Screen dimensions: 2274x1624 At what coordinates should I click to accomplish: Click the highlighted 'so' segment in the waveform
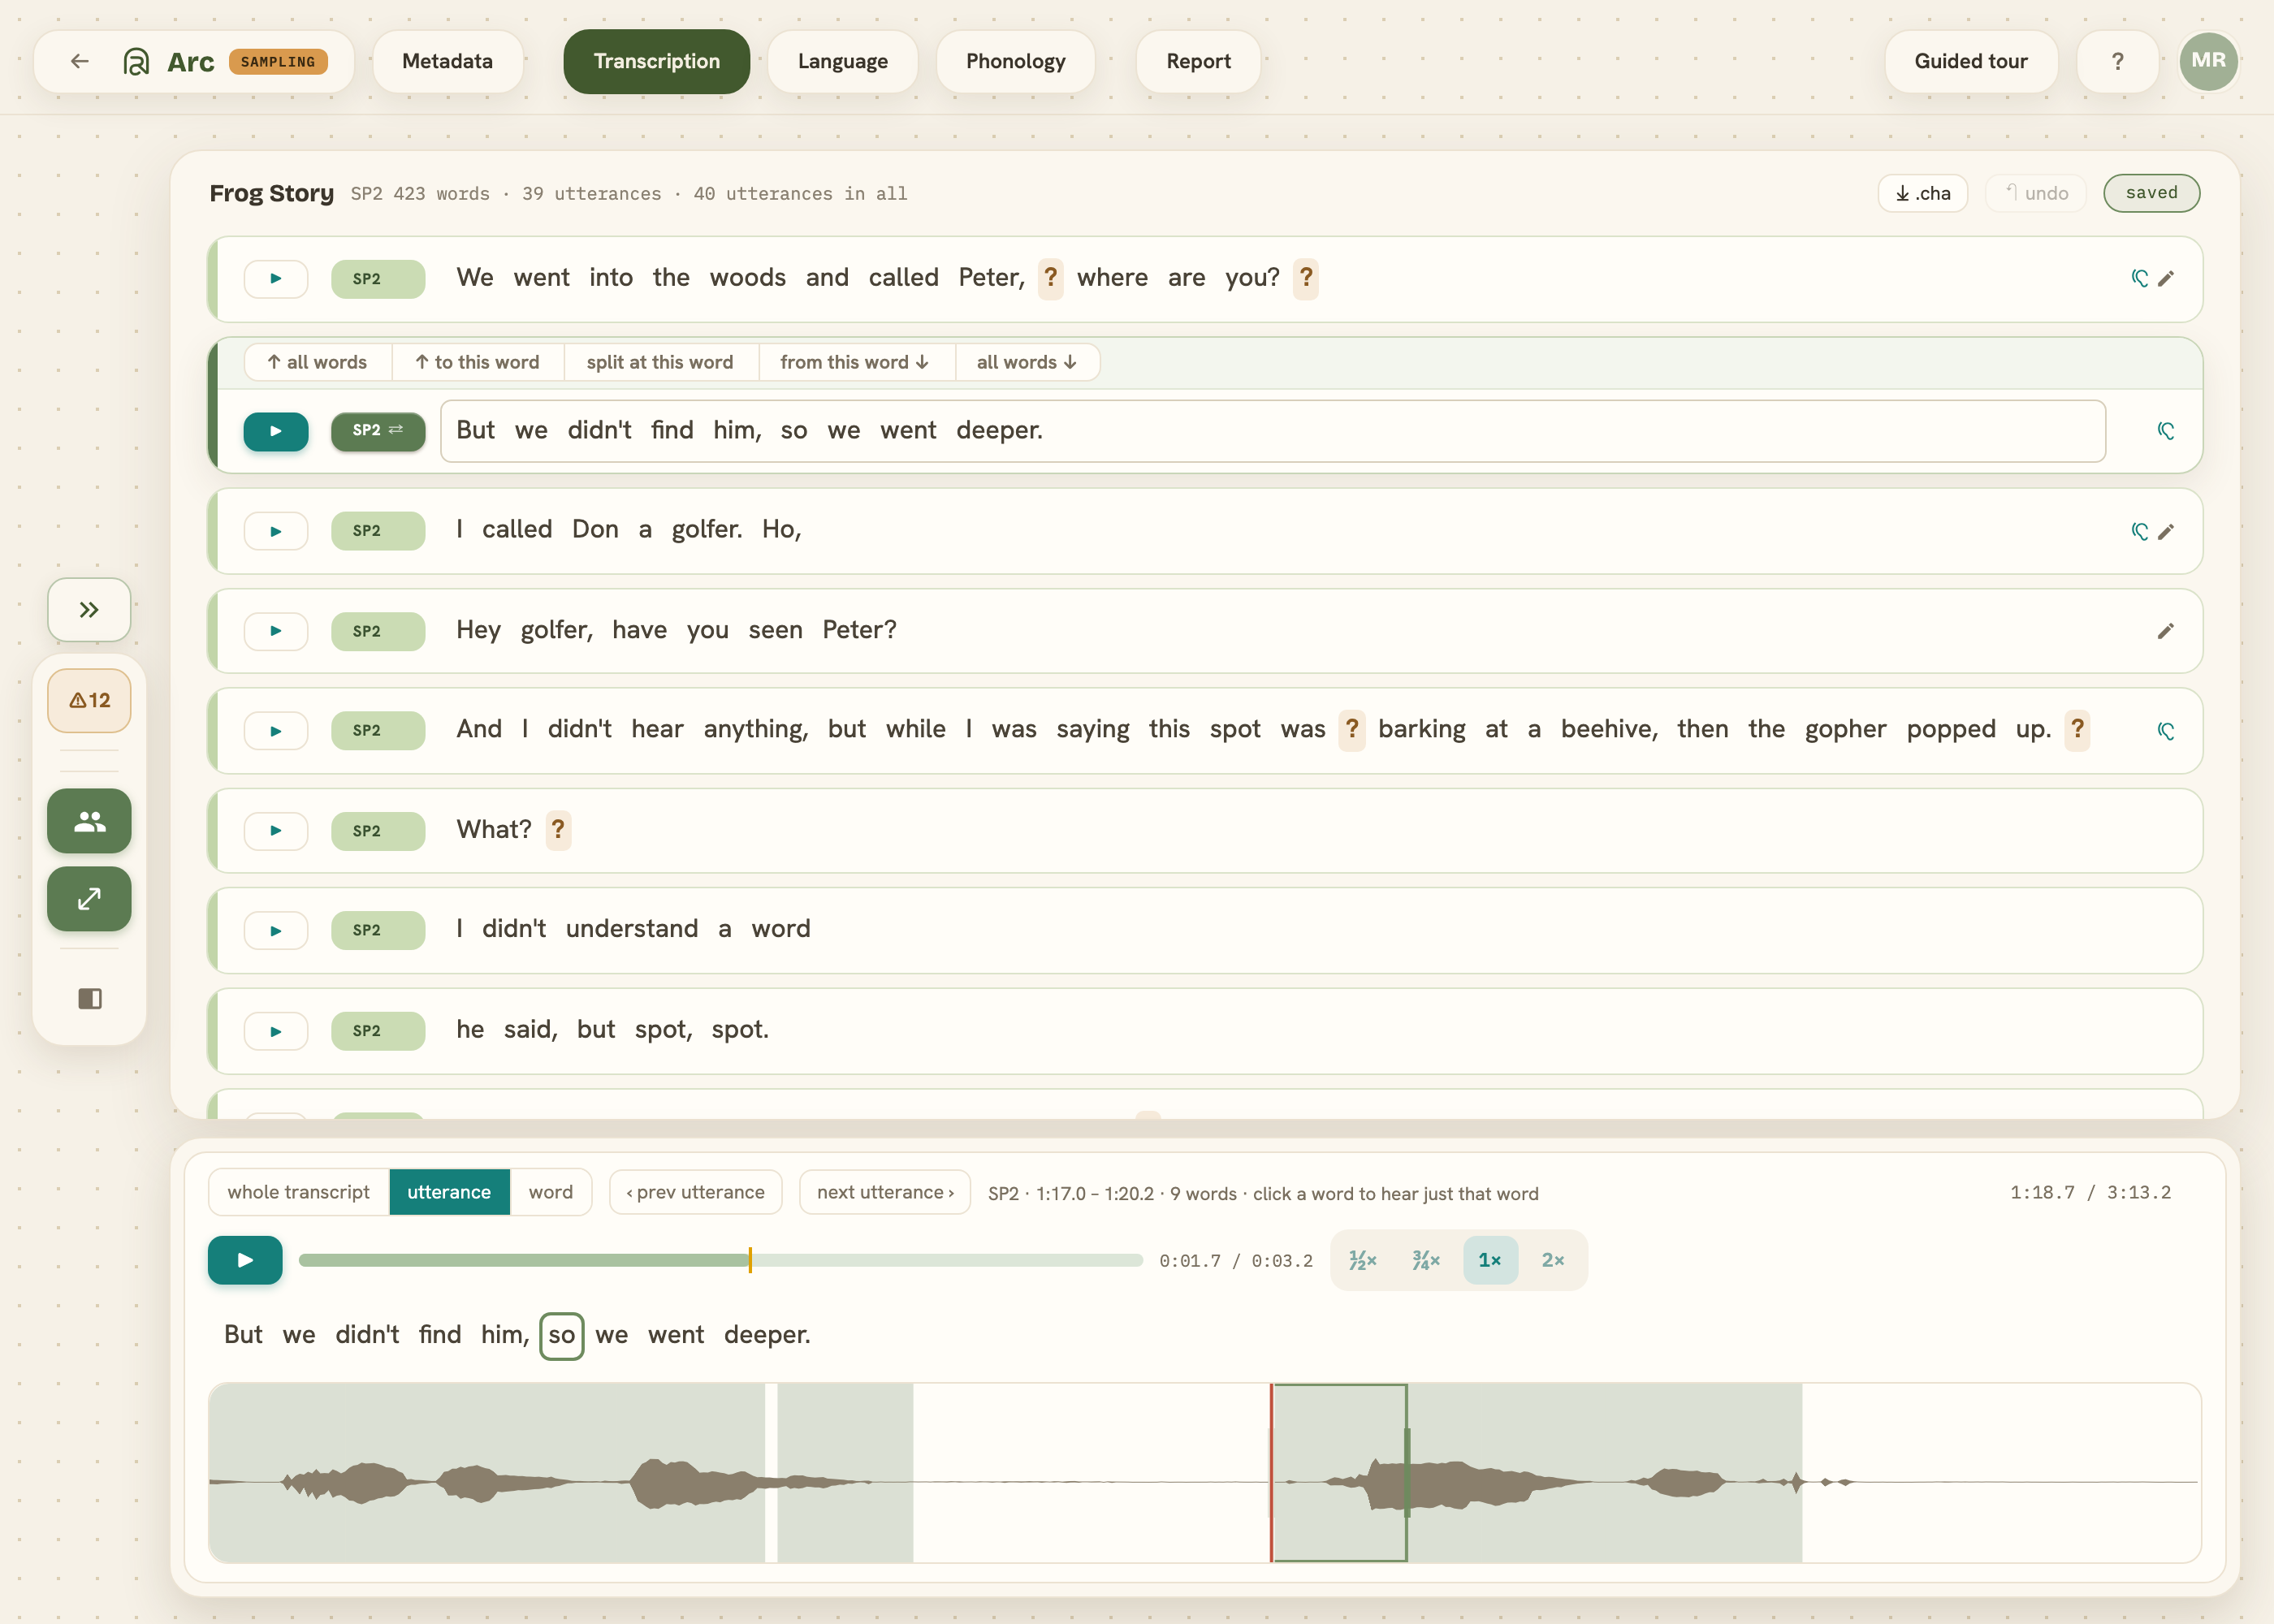tap(1339, 1473)
